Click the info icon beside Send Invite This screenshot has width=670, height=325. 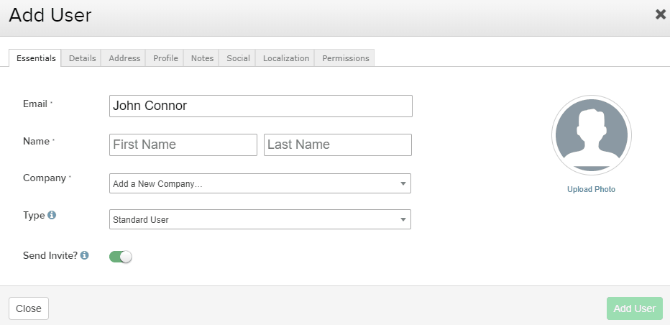[85, 255]
